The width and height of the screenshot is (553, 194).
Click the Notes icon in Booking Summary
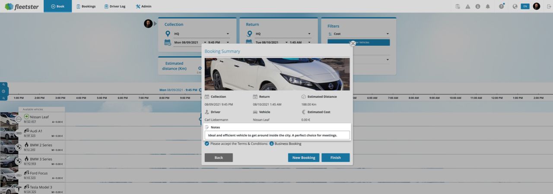pos(207,127)
